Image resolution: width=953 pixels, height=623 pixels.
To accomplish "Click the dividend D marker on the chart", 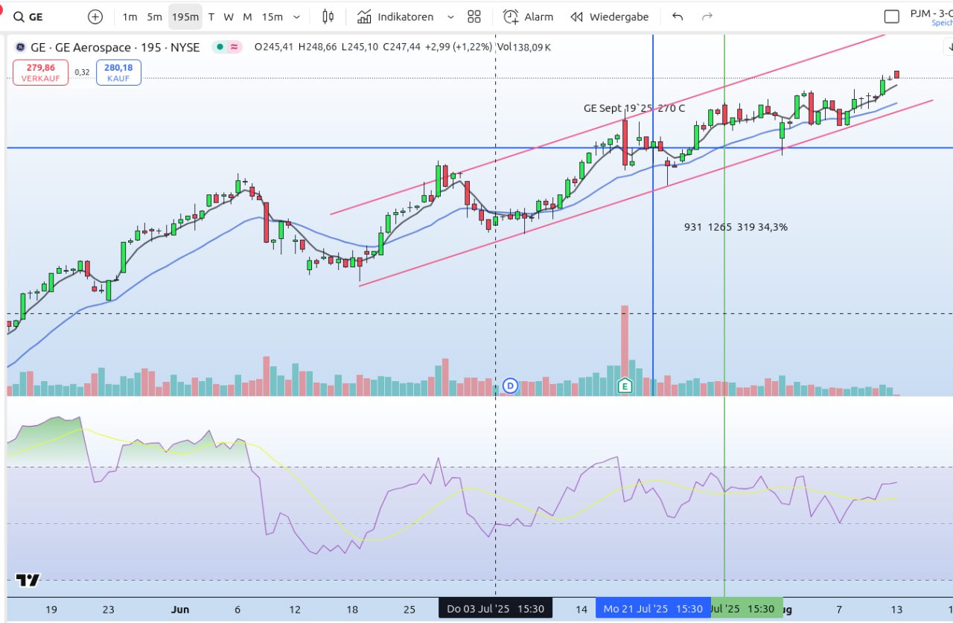I will 510,385.
